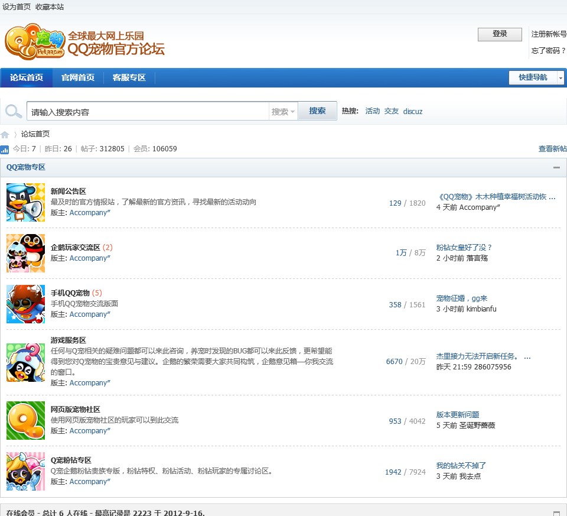Open the 网页版宠物社区 forum title

[x=75, y=410]
